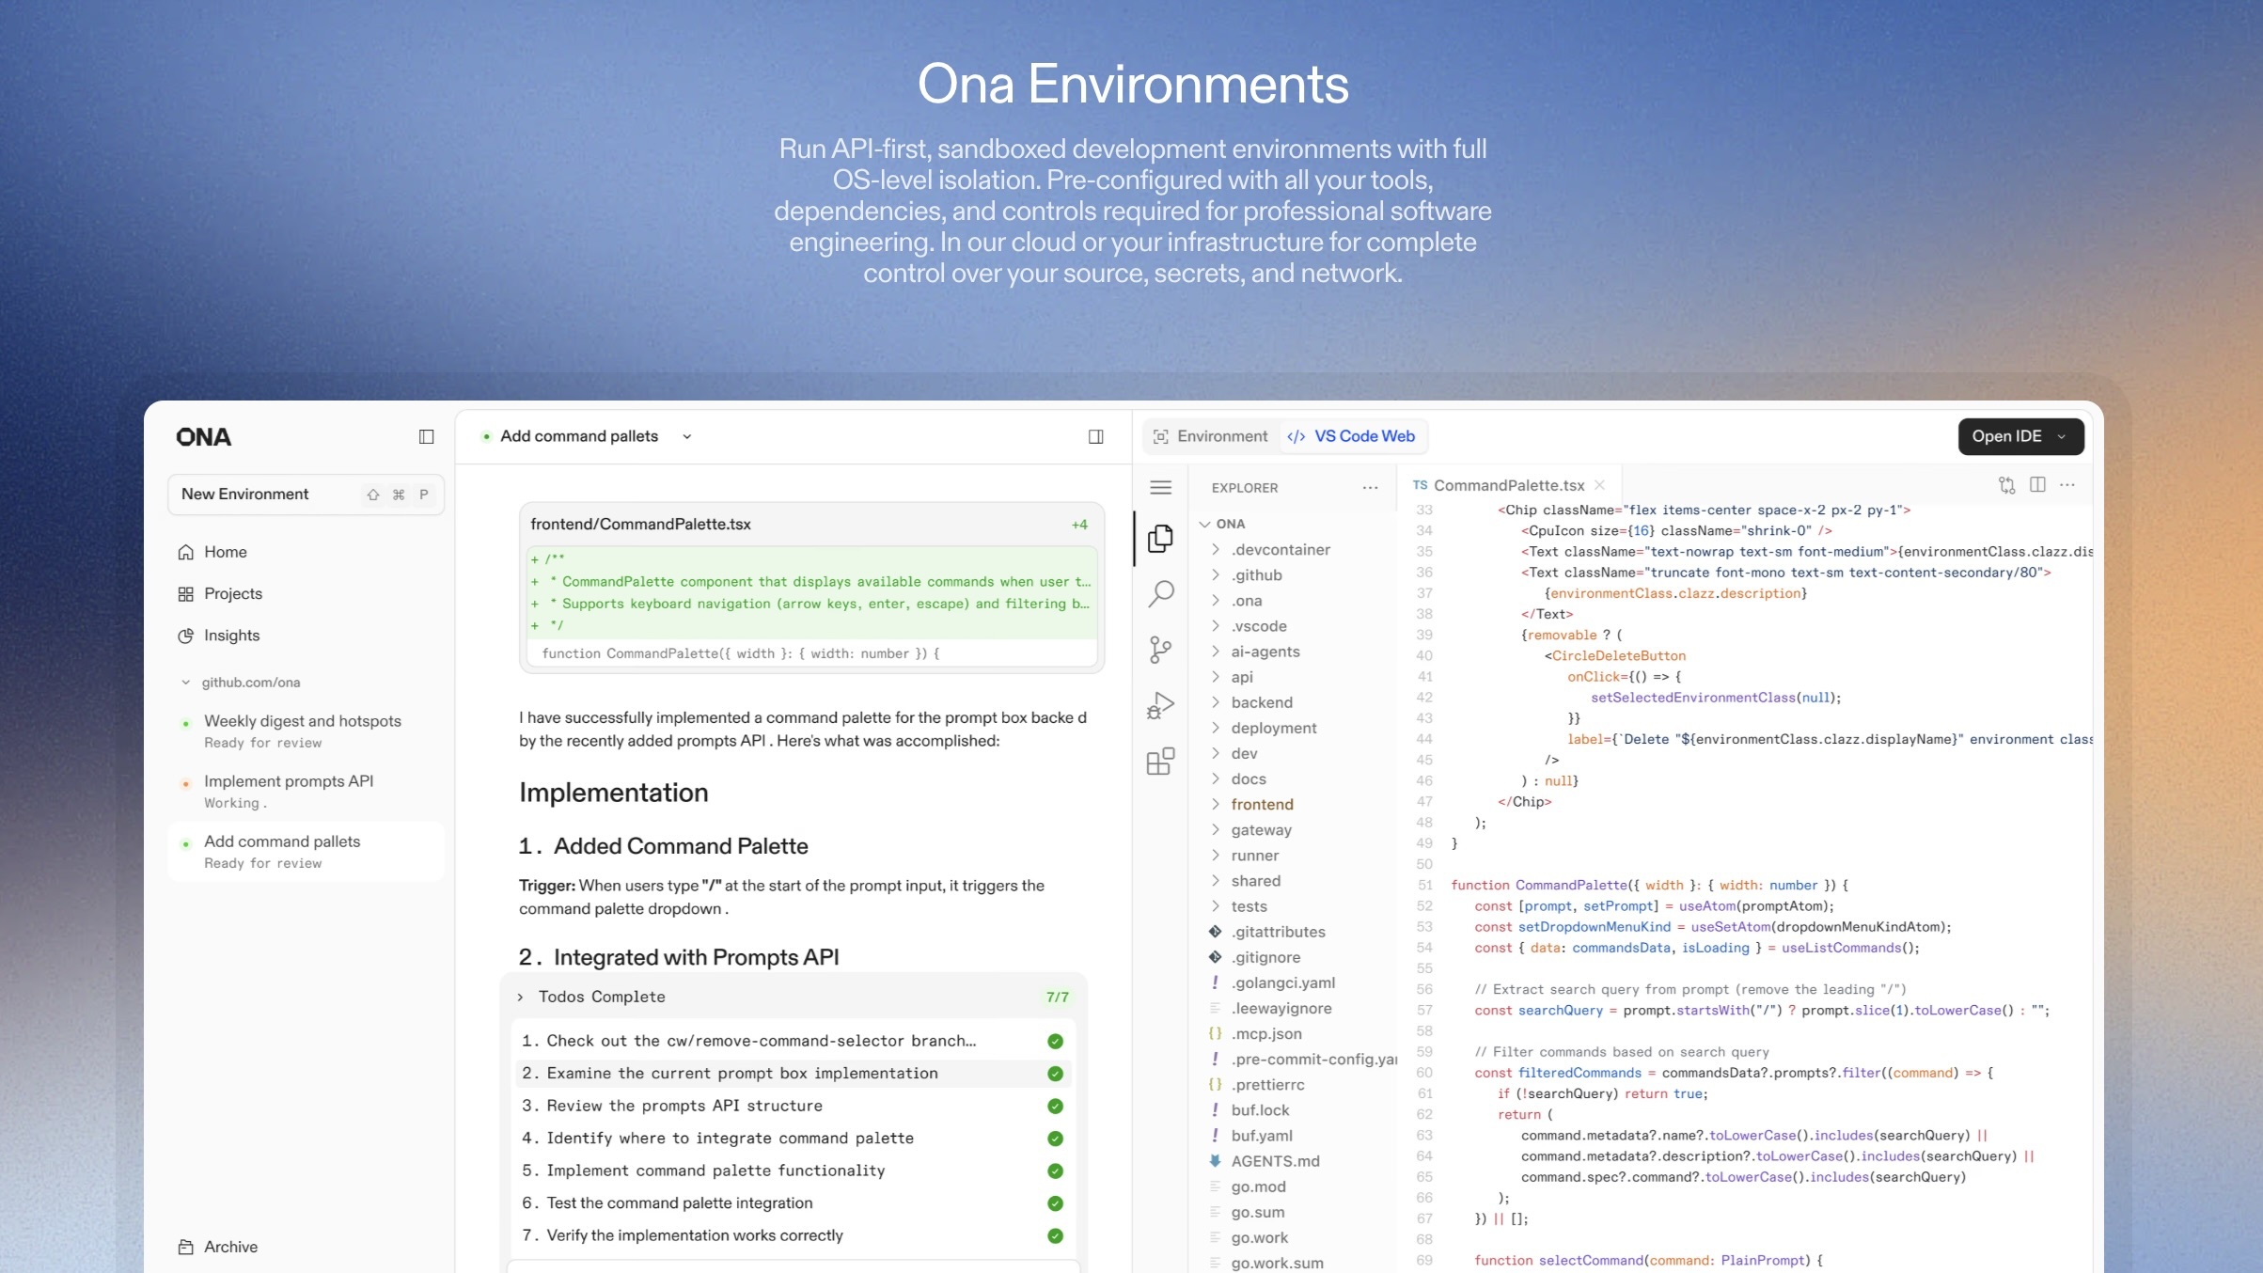The height and width of the screenshot is (1273, 2263).
Task: Switch to the VS Code Web tab
Action: (x=1351, y=436)
